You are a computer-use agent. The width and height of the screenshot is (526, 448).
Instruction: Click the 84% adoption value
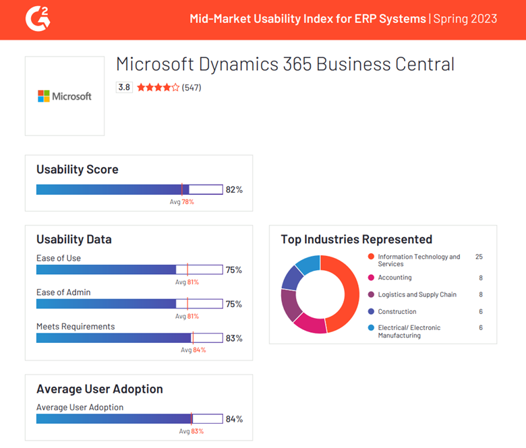click(x=234, y=419)
